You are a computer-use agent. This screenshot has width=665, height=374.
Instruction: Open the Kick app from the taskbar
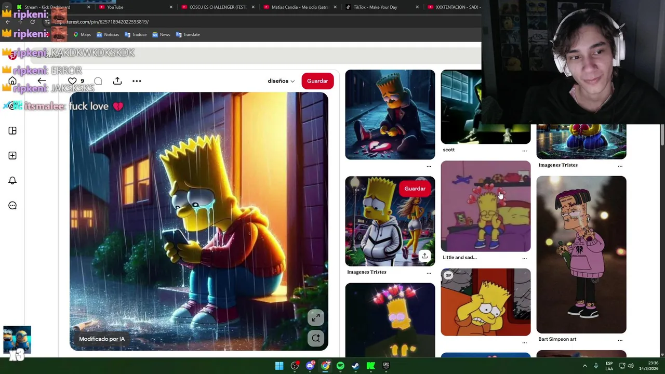(x=371, y=366)
